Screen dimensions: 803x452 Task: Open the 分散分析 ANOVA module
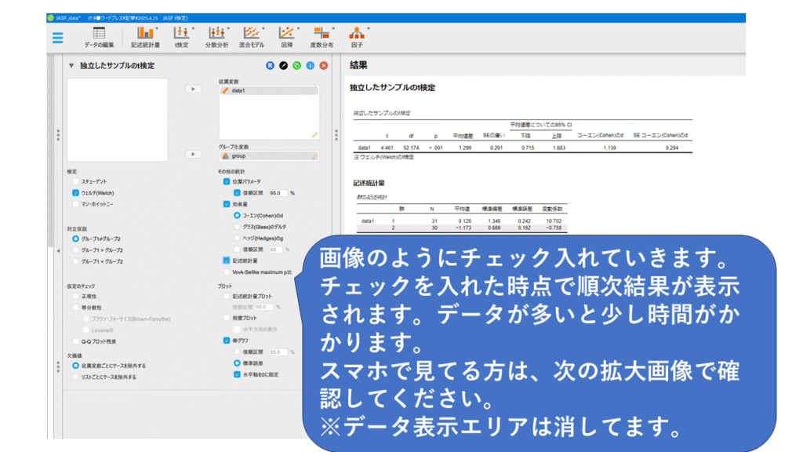click(x=216, y=38)
